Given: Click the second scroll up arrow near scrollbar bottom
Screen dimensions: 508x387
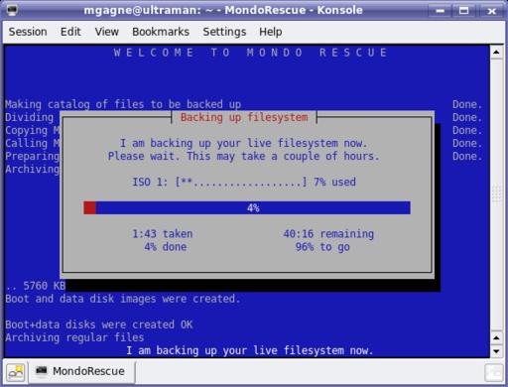Looking at the screenshot, I should click(x=496, y=337).
